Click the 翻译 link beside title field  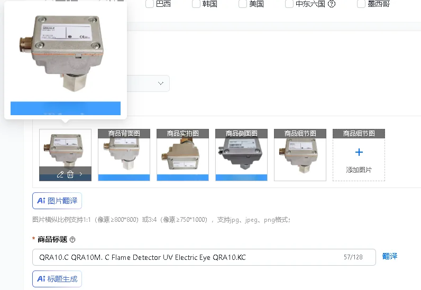390,257
